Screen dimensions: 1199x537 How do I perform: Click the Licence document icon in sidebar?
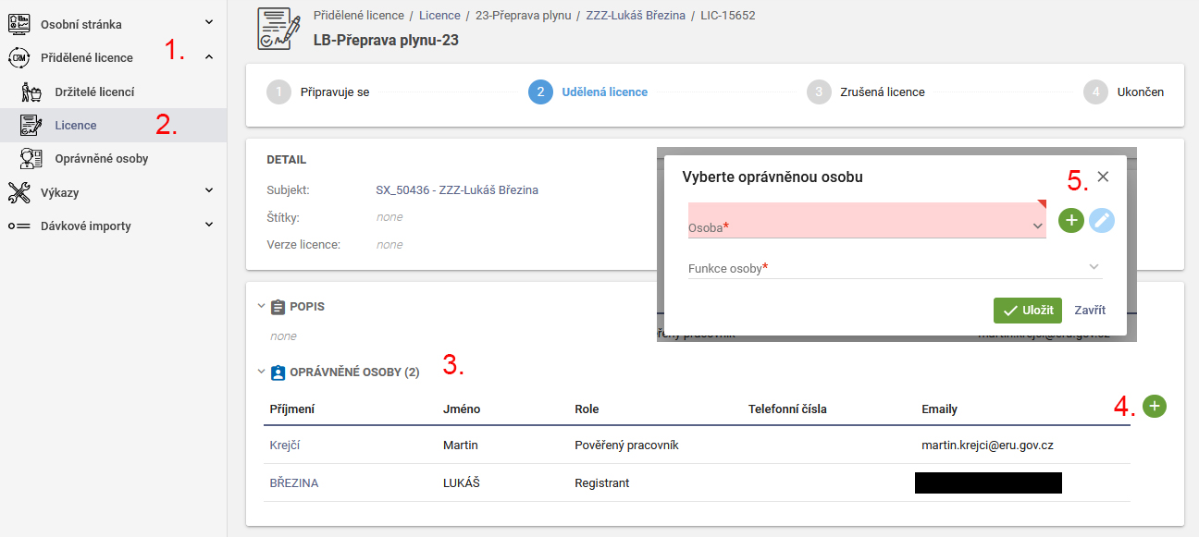[x=31, y=125]
